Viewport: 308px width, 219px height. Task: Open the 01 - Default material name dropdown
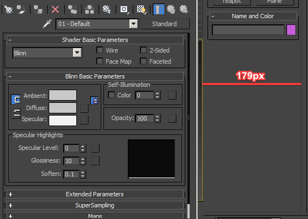pyautogui.click(x=97, y=24)
